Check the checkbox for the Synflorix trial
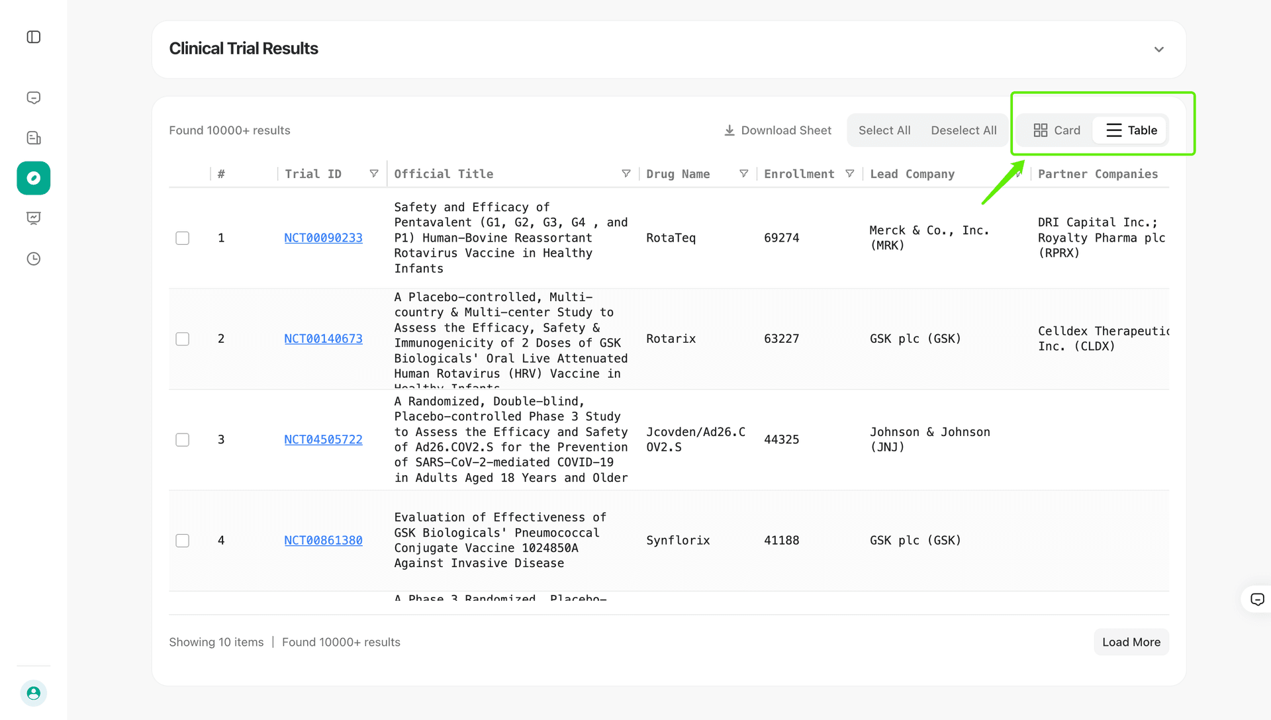 (x=182, y=540)
